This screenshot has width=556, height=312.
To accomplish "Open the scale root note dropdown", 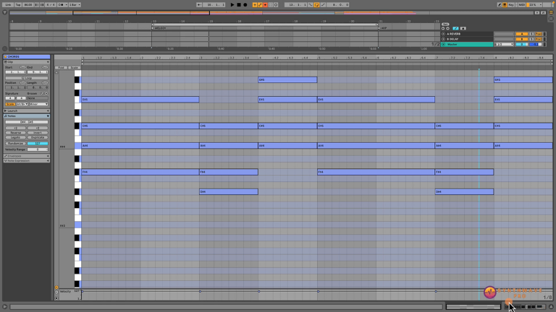I will tap(22, 104).
